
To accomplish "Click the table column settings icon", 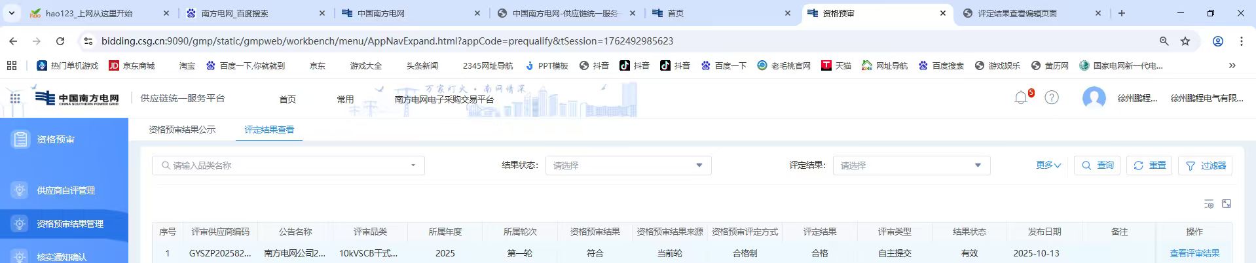I will (x=1209, y=204).
